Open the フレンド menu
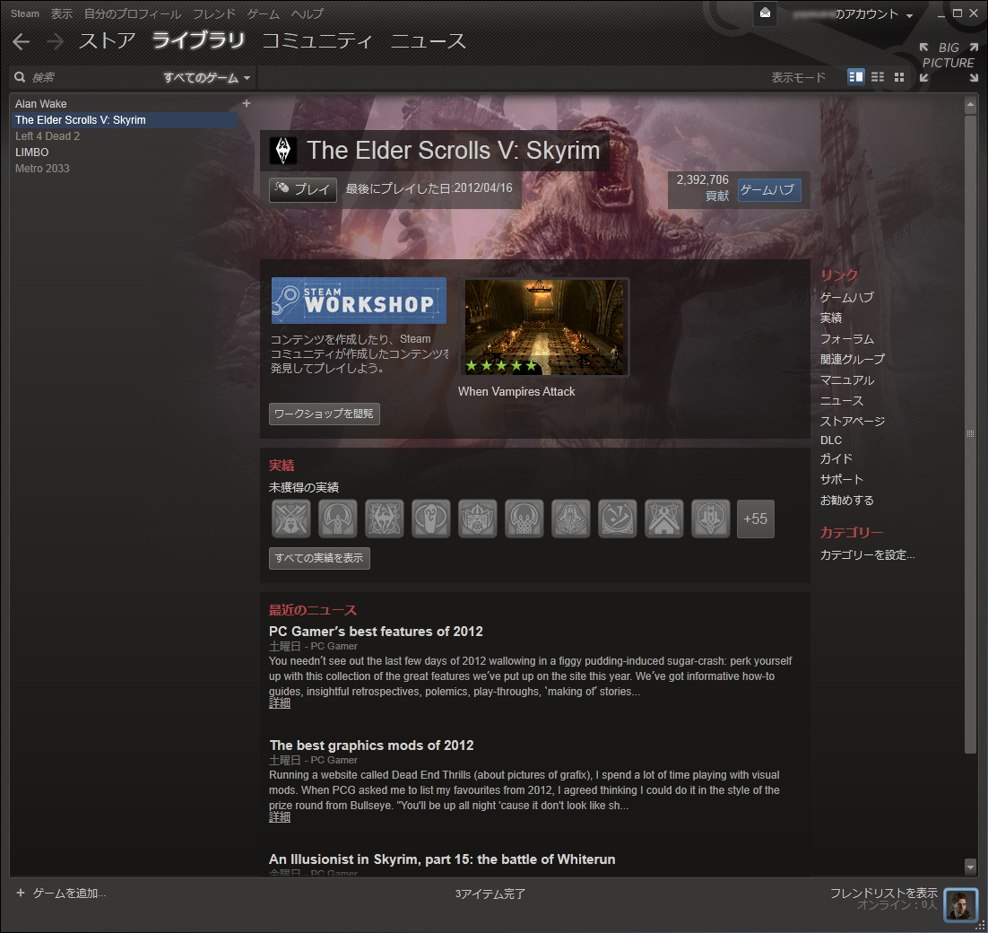 pyautogui.click(x=213, y=13)
